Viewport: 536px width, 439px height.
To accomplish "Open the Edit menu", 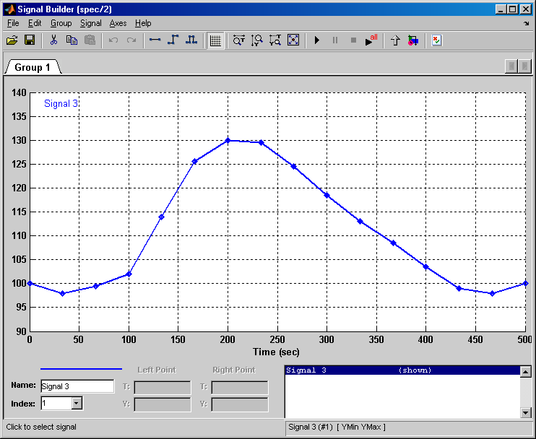I will 35,23.
